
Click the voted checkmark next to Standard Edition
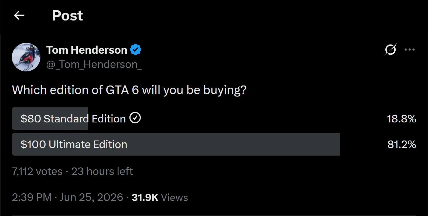pyautogui.click(x=135, y=118)
